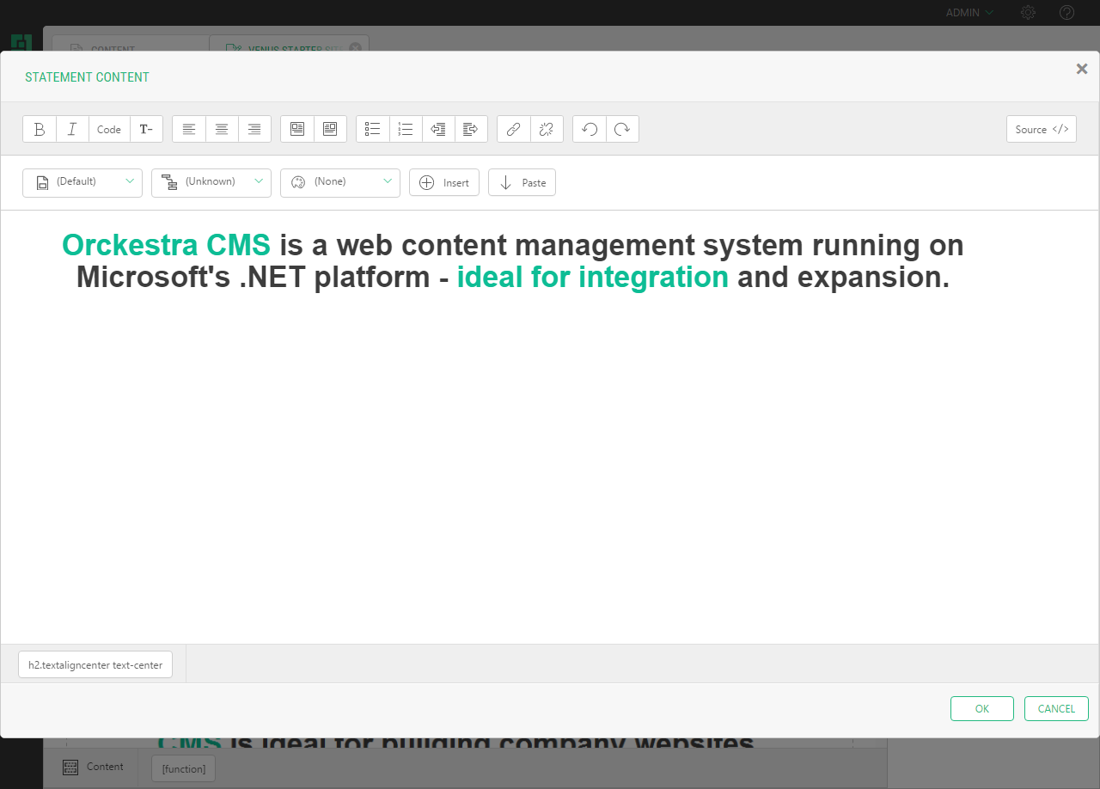Undo the last edit

click(x=590, y=129)
